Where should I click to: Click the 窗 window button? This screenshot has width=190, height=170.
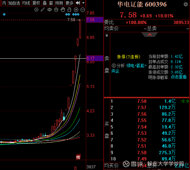click(x=51, y=3)
